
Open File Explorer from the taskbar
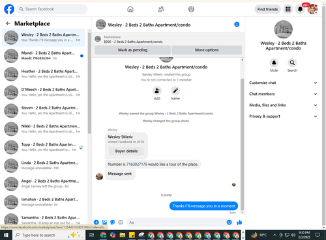point(123,235)
